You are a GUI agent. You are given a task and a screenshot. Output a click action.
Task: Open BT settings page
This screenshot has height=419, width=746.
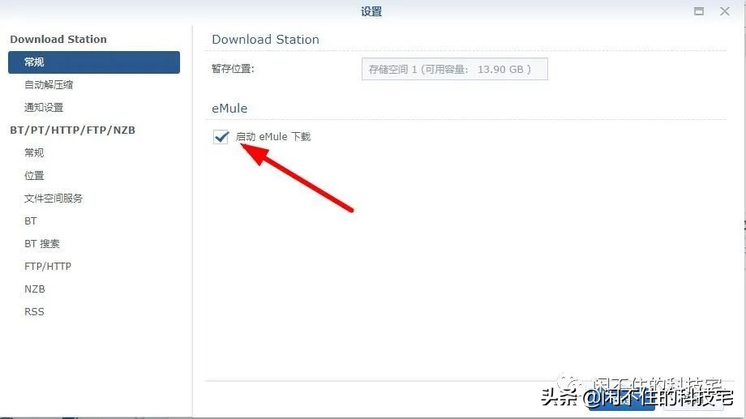pyautogui.click(x=31, y=221)
